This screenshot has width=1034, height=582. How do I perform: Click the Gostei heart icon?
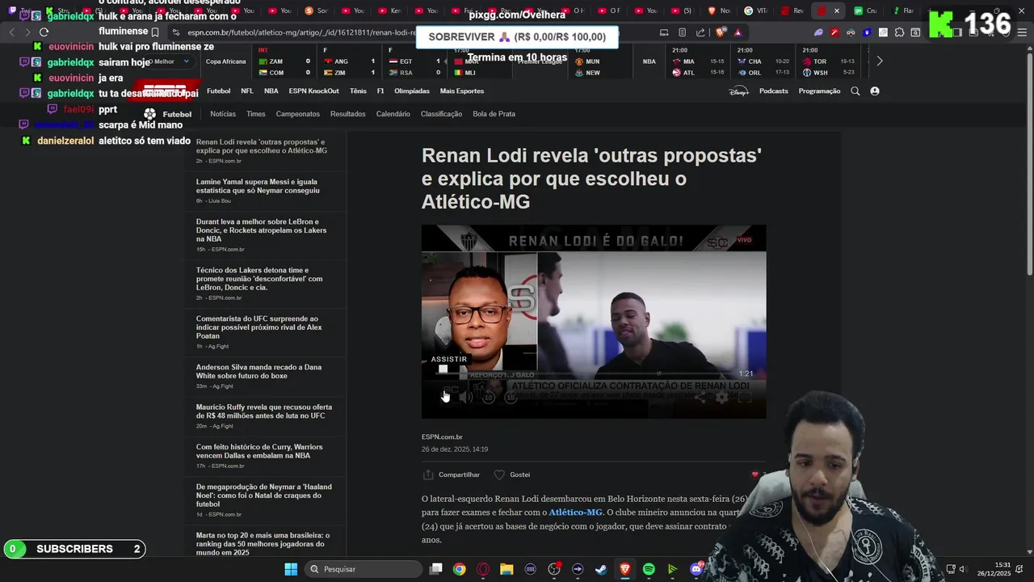coord(499,474)
